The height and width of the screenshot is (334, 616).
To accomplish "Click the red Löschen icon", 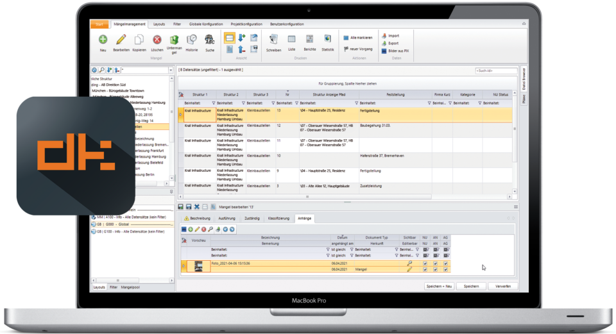I will (157, 39).
